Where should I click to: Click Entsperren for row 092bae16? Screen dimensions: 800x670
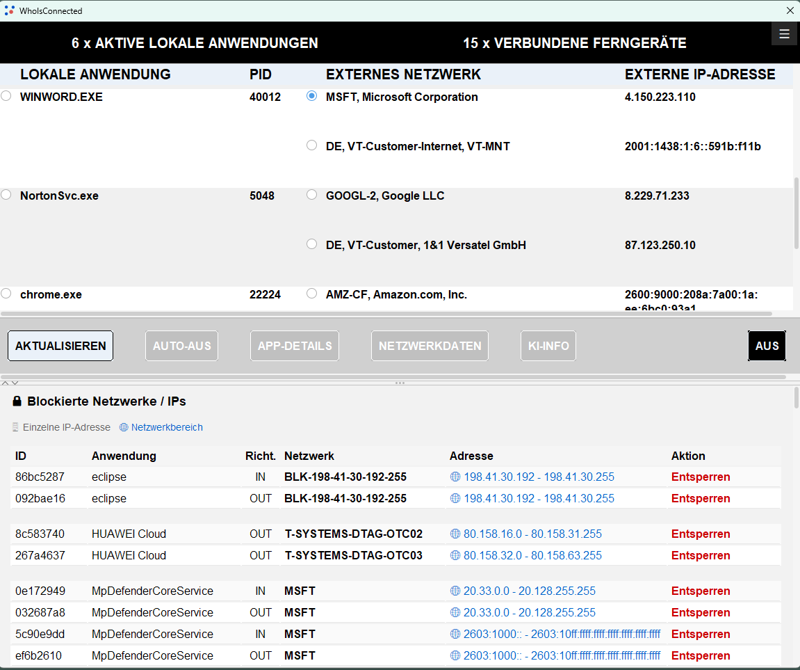click(701, 498)
